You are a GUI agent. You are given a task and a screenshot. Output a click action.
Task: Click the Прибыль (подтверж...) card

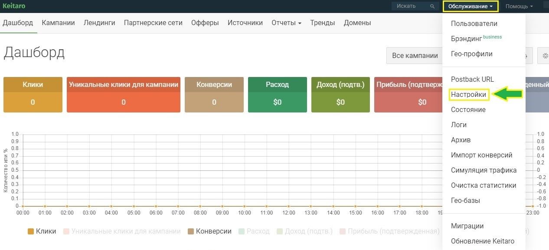[x=408, y=95]
